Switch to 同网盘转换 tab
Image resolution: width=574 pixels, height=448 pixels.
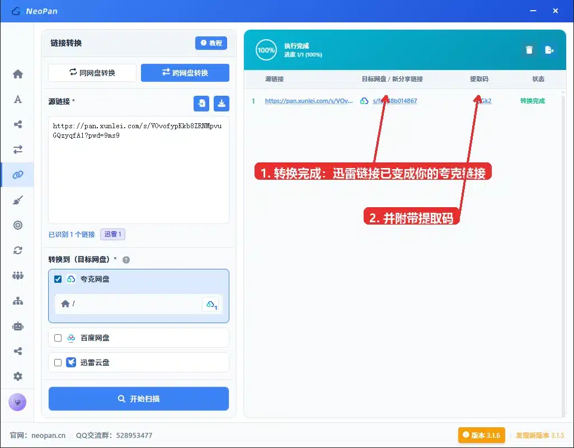point(92,73)
